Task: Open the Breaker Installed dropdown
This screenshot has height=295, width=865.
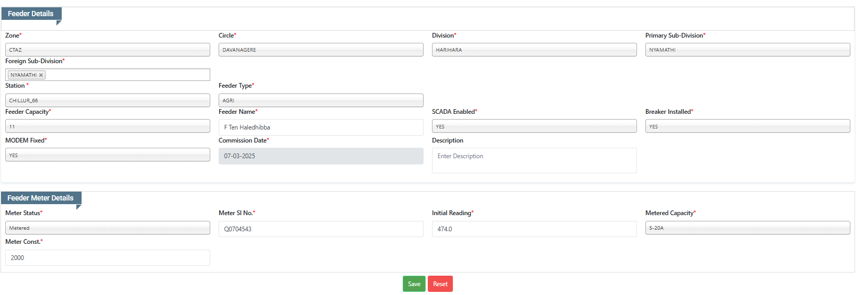Action: (748, 126)
